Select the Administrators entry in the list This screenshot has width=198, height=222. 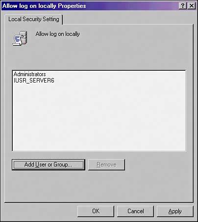[30, 74]
